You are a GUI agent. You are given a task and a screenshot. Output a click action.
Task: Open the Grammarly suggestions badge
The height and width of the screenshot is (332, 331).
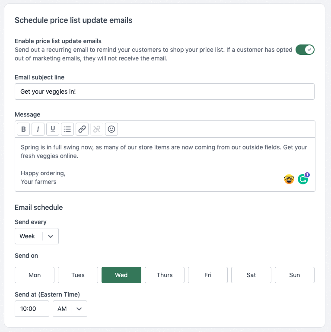303,179
